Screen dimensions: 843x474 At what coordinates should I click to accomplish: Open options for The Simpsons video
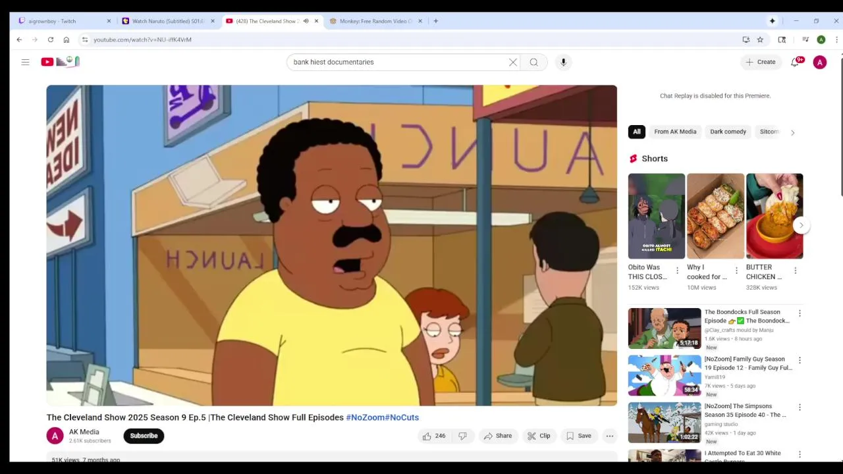pyautogui.click(x=800, y=408)
